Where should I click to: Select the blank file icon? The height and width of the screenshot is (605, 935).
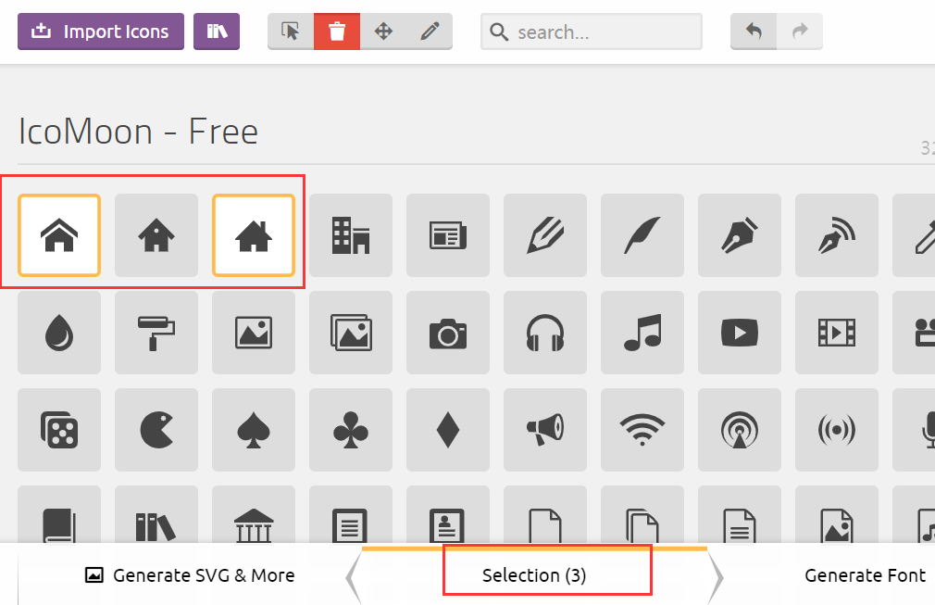pos(545,514)
